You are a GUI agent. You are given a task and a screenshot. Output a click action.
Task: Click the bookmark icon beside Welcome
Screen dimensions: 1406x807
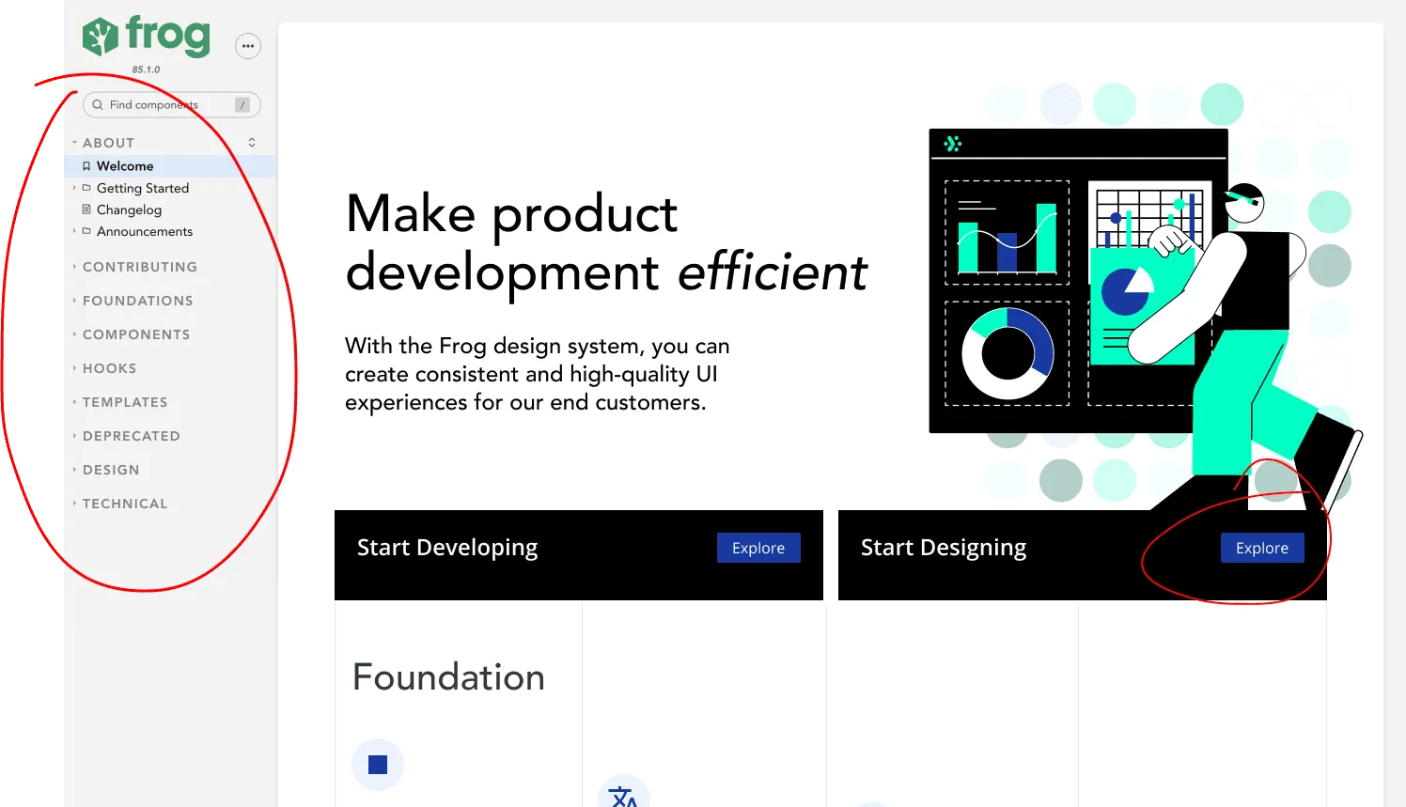coord(86,166)
